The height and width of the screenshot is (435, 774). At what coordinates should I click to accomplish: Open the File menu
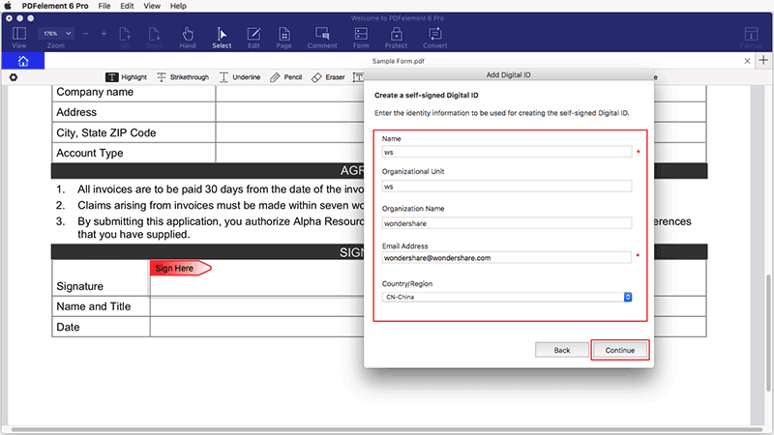click(x=104, y=6)
